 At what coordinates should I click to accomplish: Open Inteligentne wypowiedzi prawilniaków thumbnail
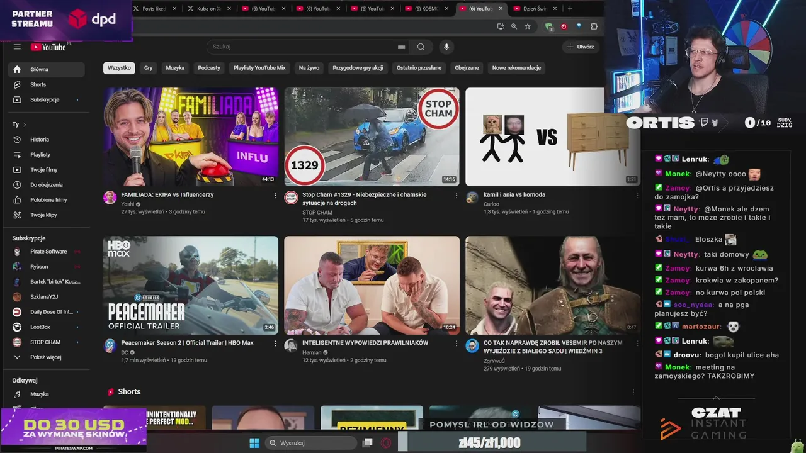click(x=372, y=285)
